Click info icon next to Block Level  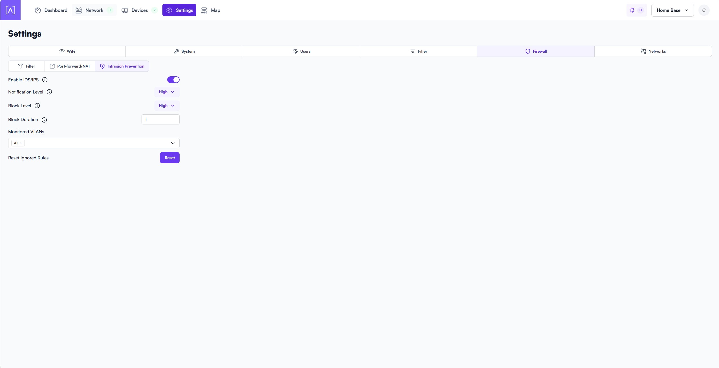click(x=37, y=106)
